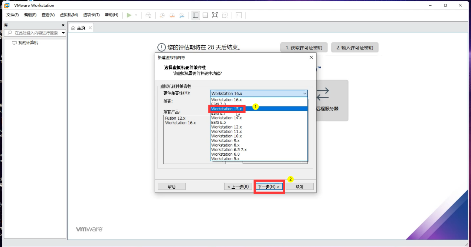Click 2. 输入许可证密钥 button

(x=355, y=48)
